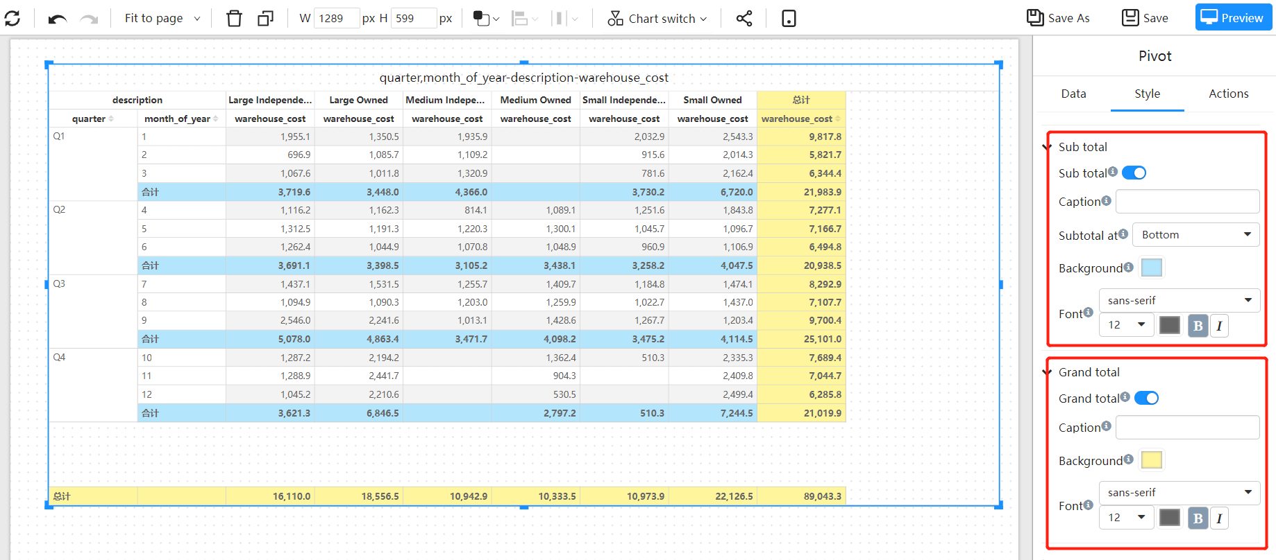Open the distribute spacing icon menu
Screen dimensions: 1276x560
point(564,19)
